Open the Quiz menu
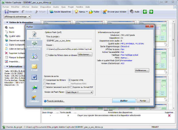Image resolution: width=178 pixels, height=130 pixels. click(x=63, y=7)
